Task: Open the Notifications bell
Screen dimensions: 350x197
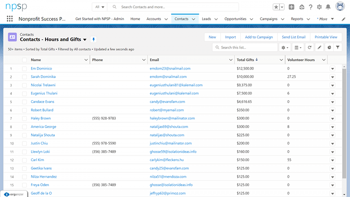Action: (x=328, y=7)
